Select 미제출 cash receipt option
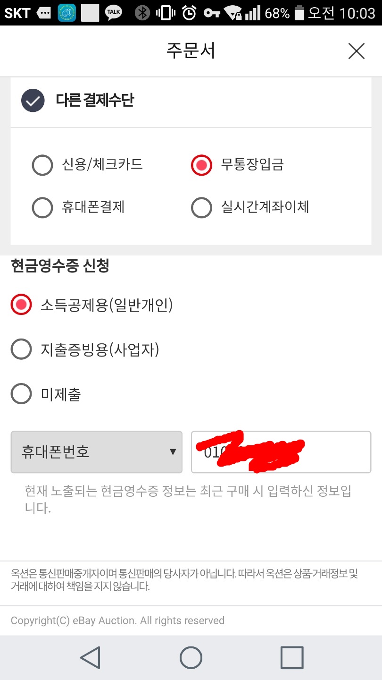Viewport: 382px width, 680px height. tap(21, 394)
